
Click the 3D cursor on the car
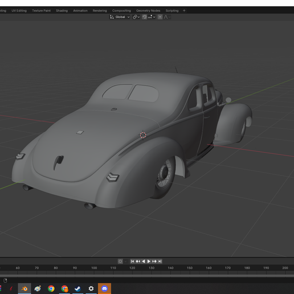click(x=143, y=135)
